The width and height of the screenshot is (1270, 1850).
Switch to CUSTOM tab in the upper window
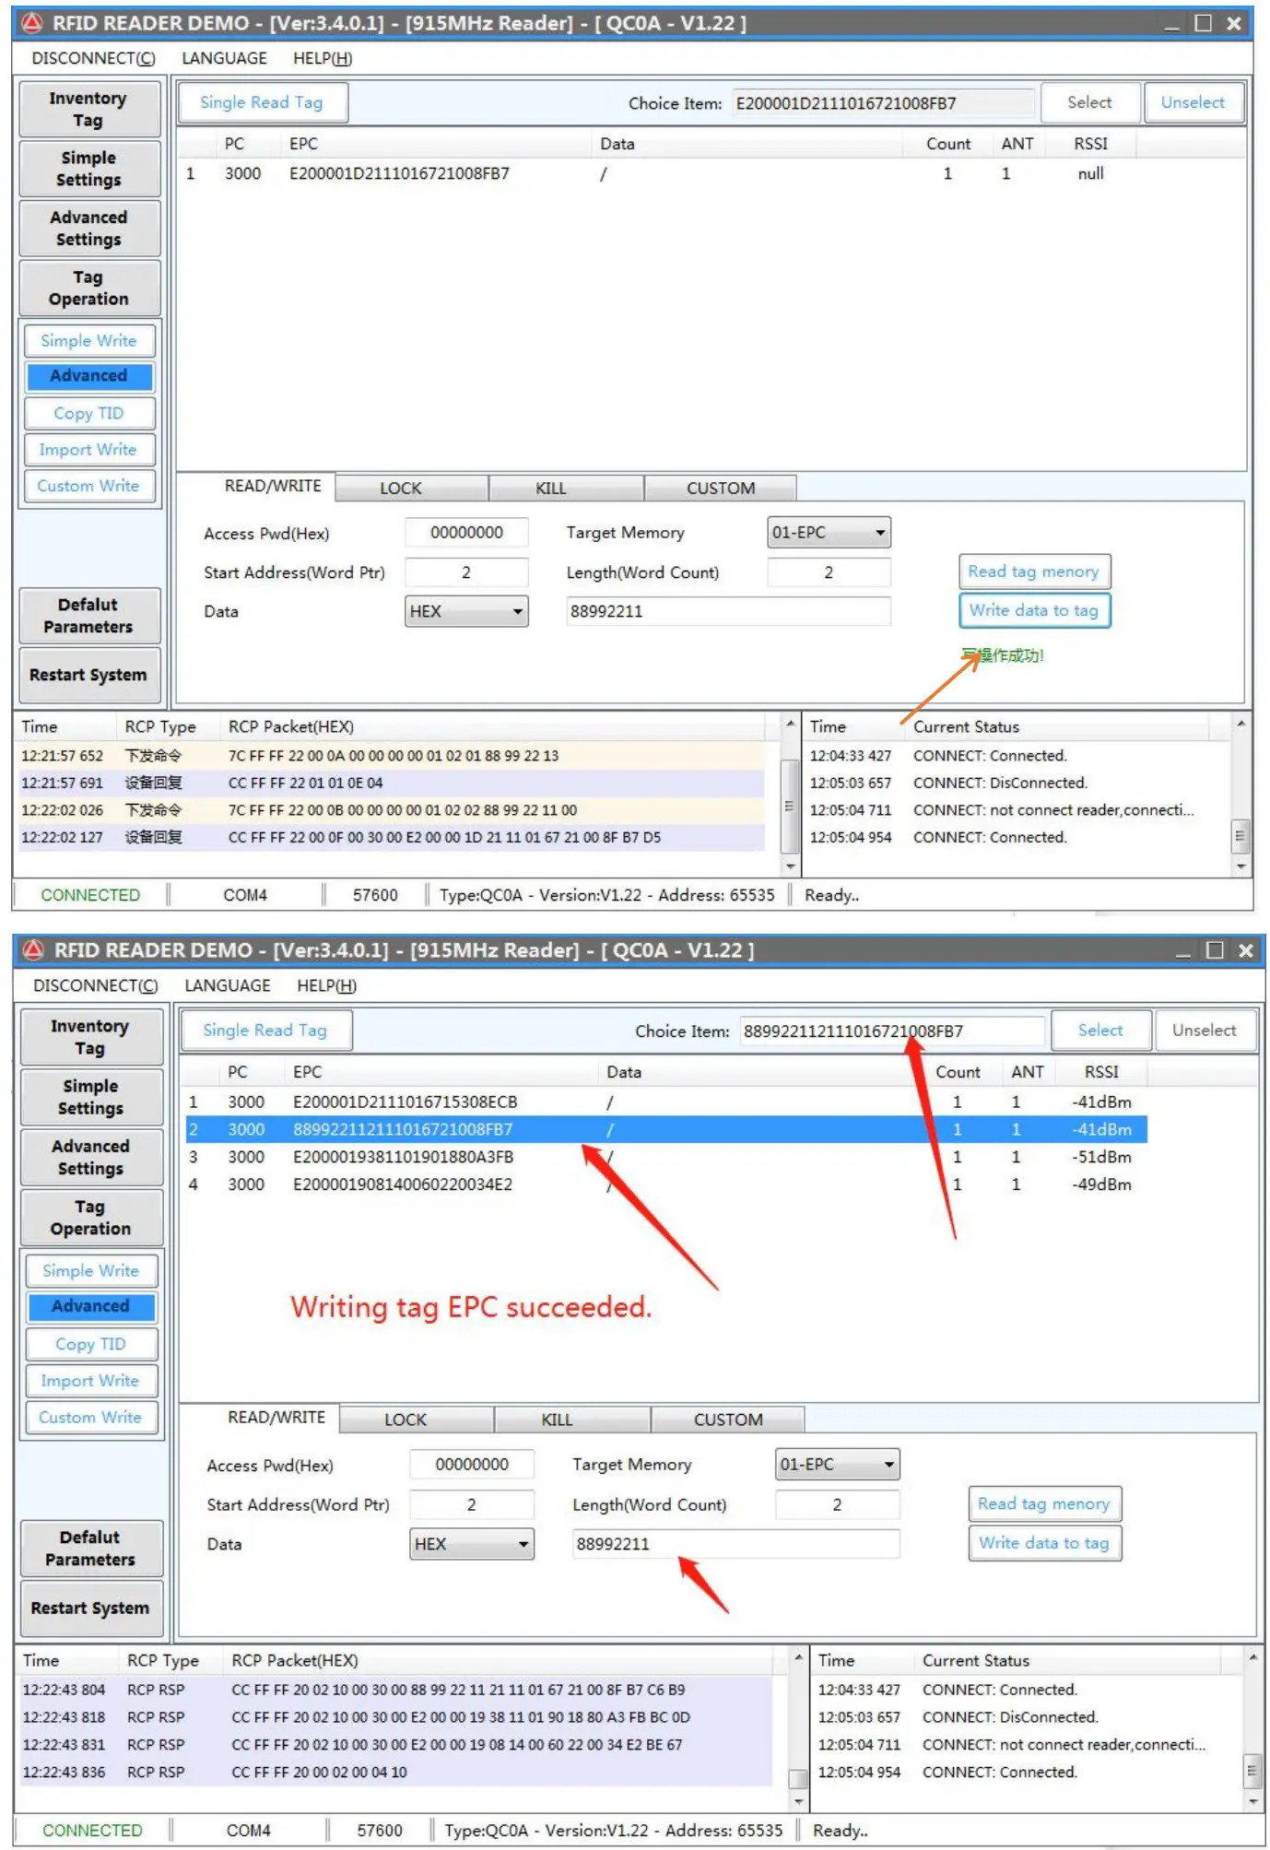point(720,488)
